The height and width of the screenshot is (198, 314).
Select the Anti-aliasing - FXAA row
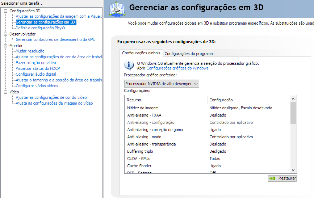click(207, 115)
